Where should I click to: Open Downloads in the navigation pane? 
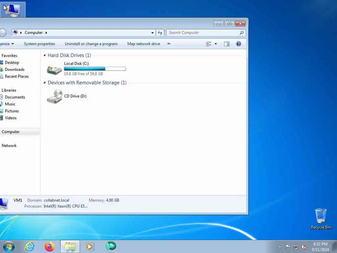pyautogui.click(x=14, y=69)
